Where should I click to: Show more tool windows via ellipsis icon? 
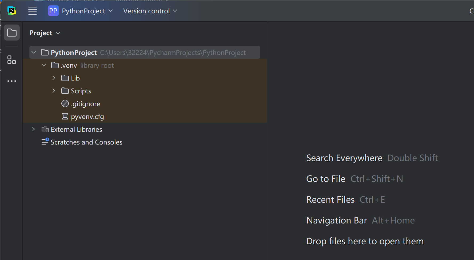[11, 81]
